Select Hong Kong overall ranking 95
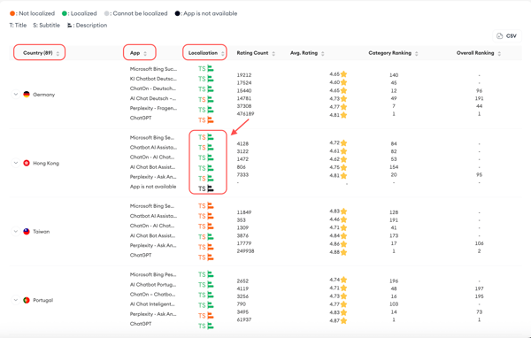This screenshot has width=531, height=338. 479,175
